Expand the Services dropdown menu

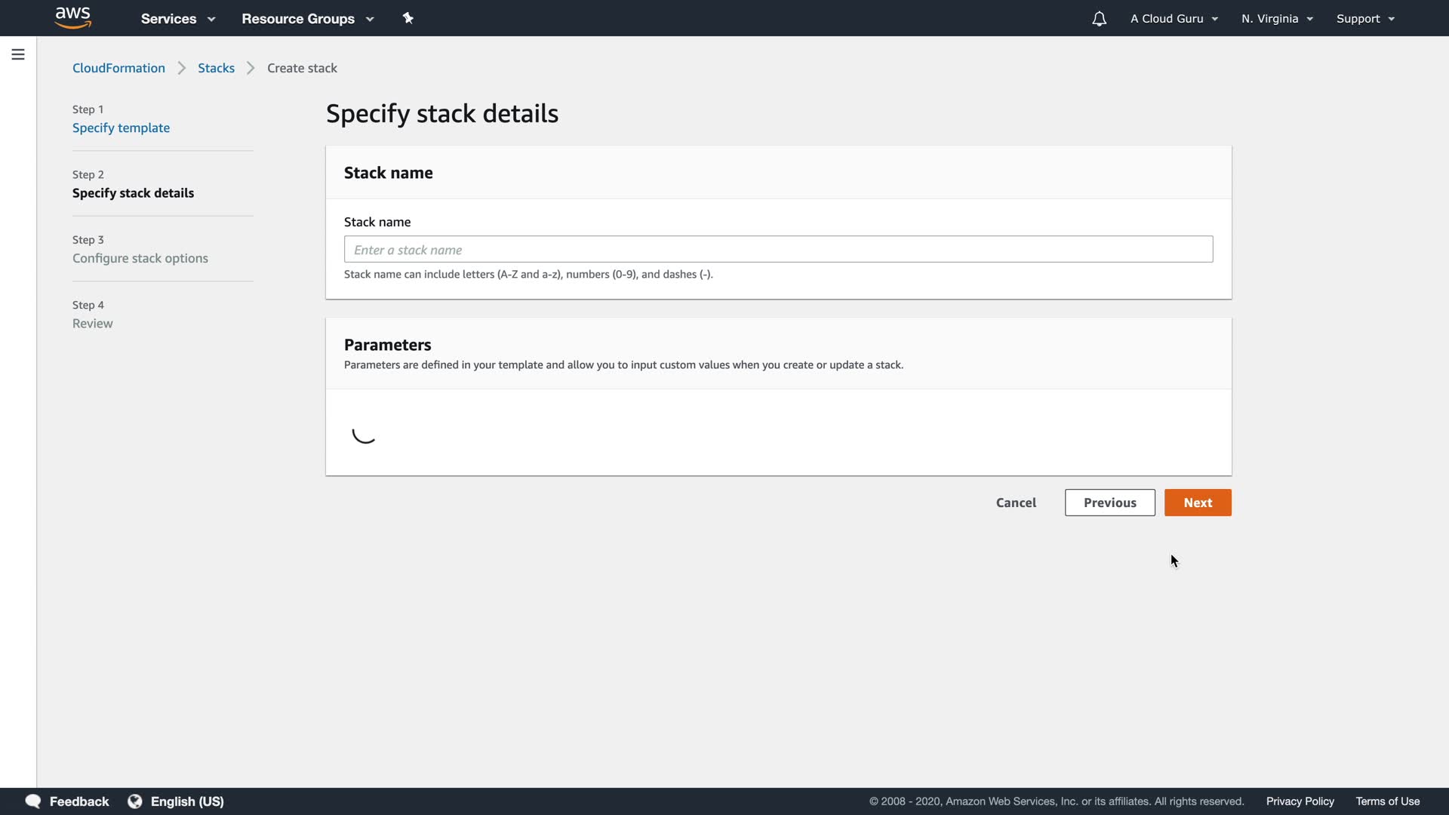tap(177, 19)
